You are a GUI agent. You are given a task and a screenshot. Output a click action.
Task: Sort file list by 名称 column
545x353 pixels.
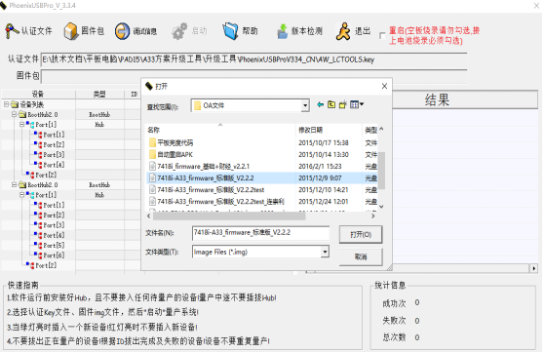(220, 130)
